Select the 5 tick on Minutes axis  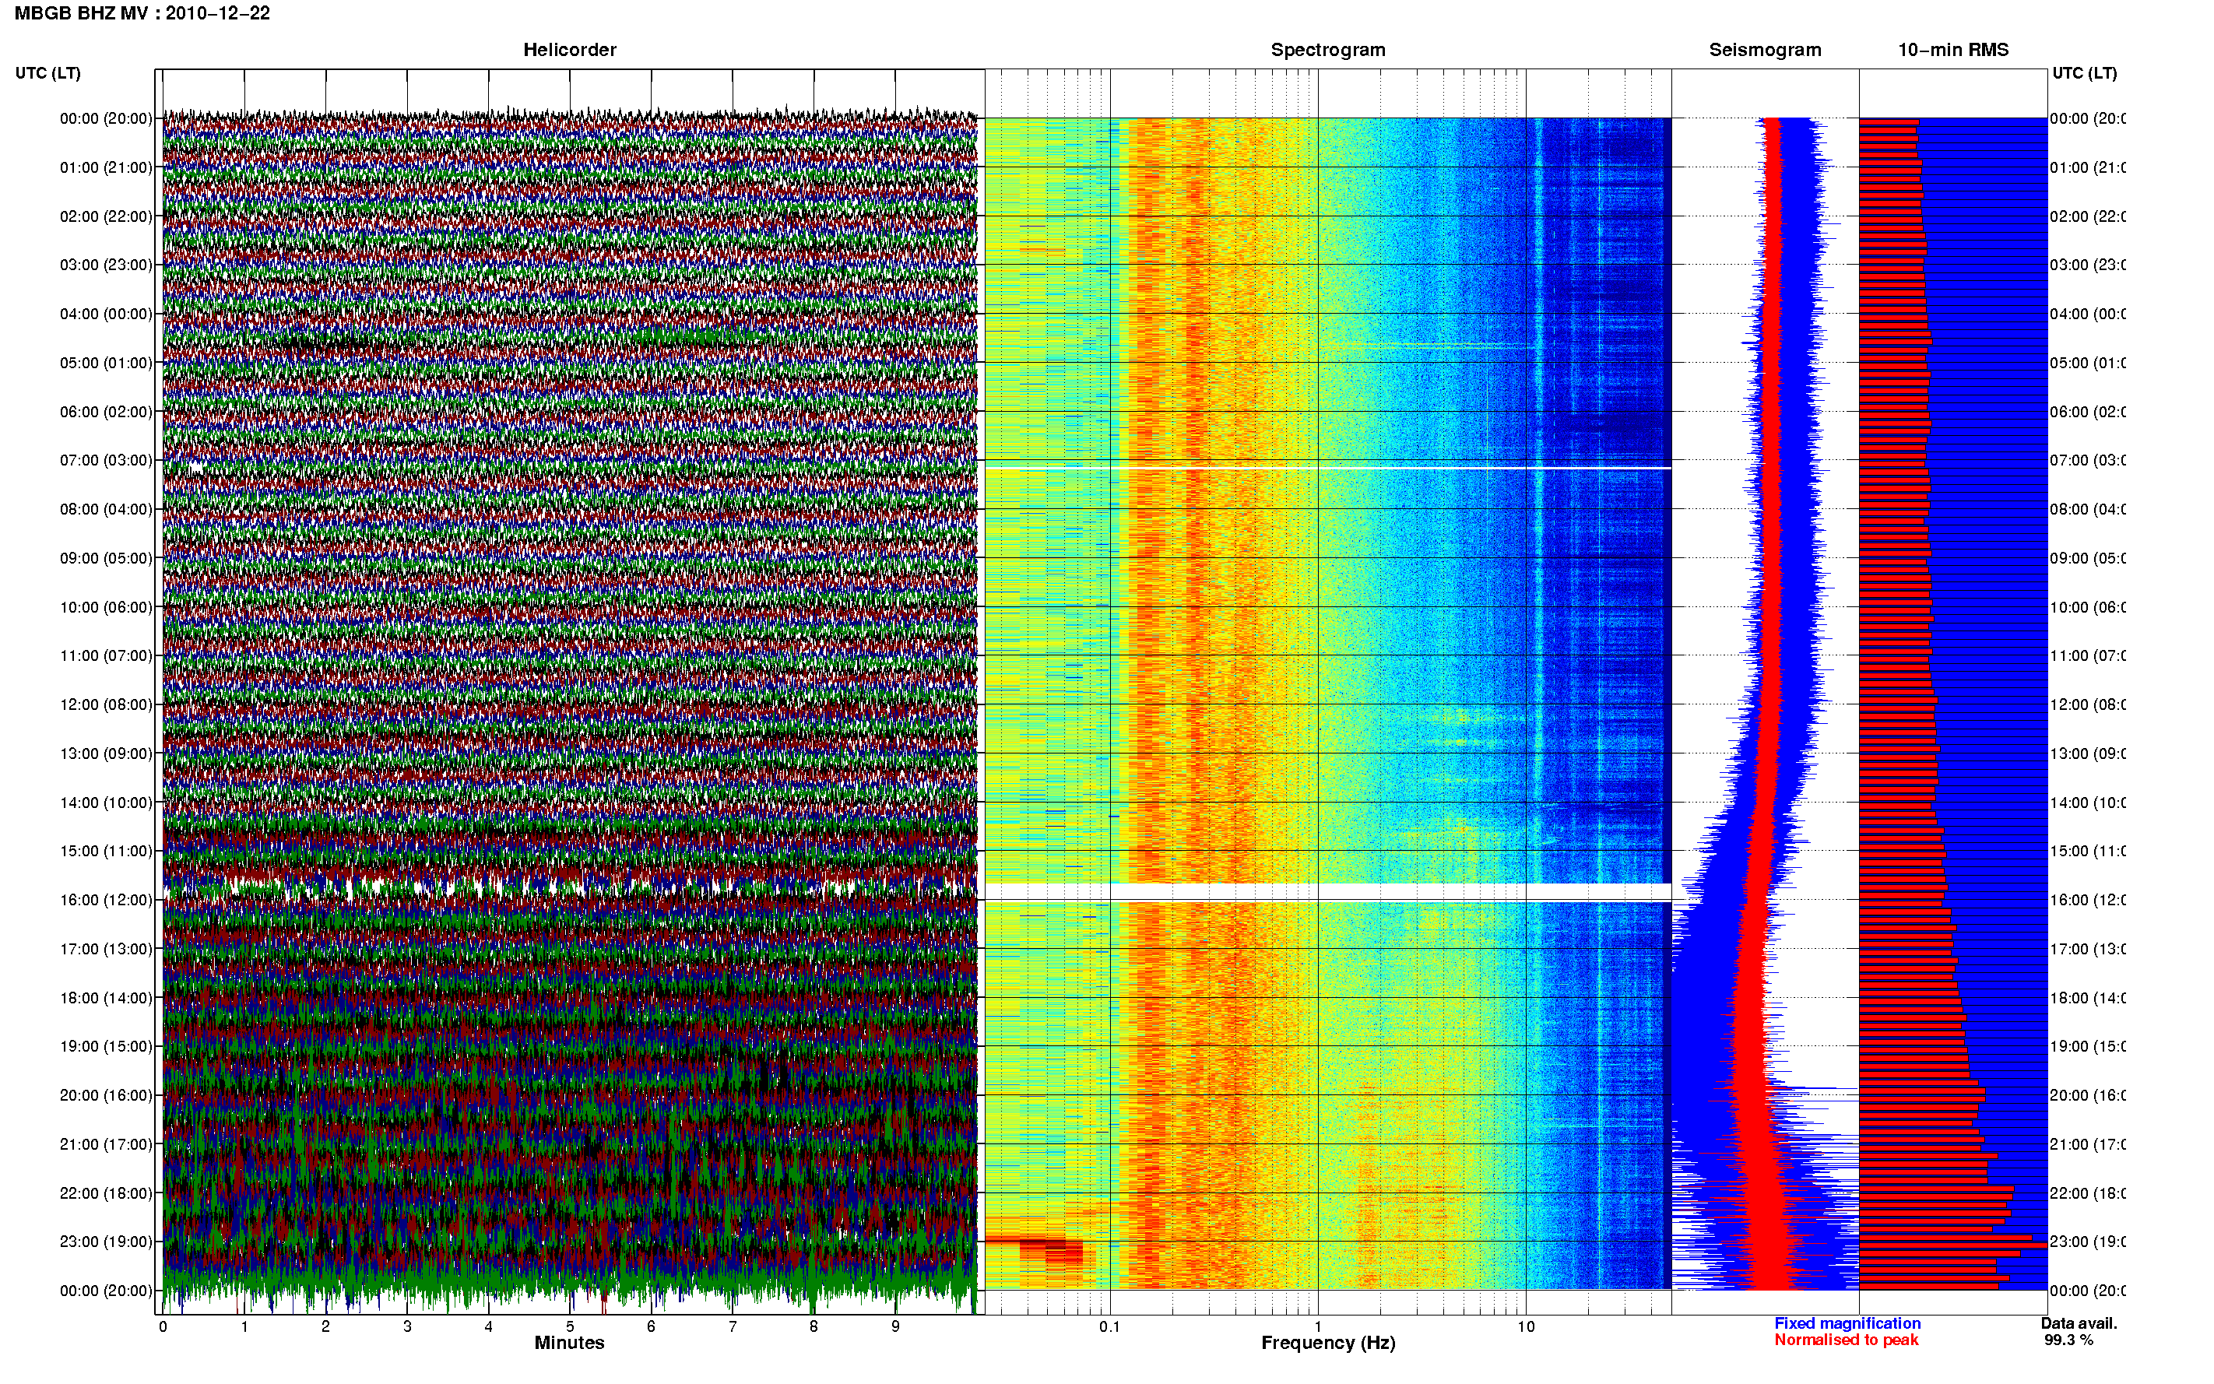point(570,1326)
